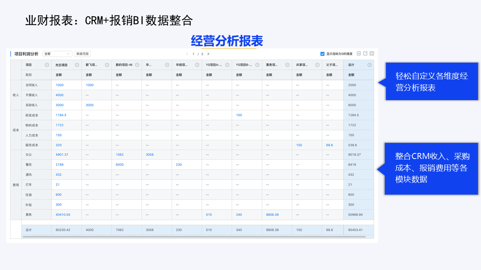
Task: Click 光云项目 人力成本 value 150
Action: 59,135
